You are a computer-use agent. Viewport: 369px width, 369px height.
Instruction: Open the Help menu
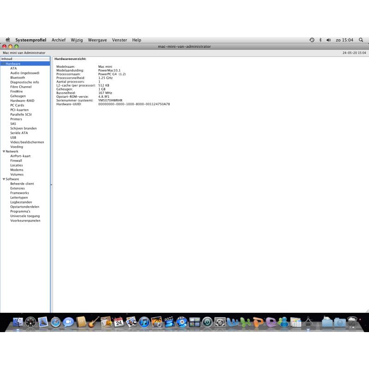tap(137, 40)
